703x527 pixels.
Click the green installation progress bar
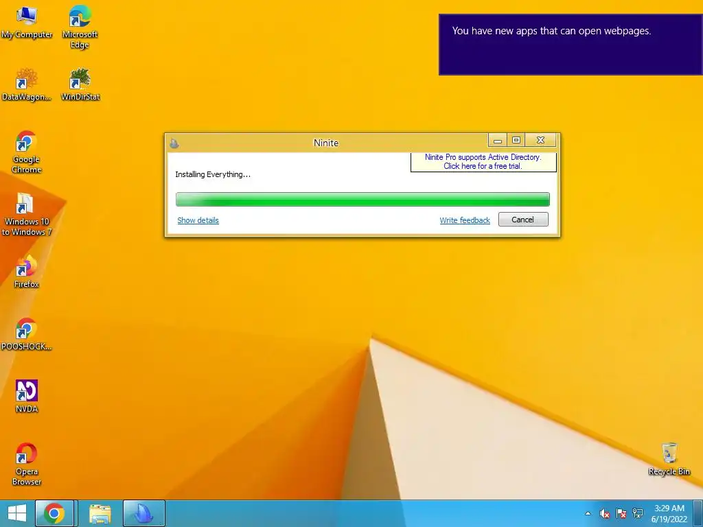tap(362, 200)
